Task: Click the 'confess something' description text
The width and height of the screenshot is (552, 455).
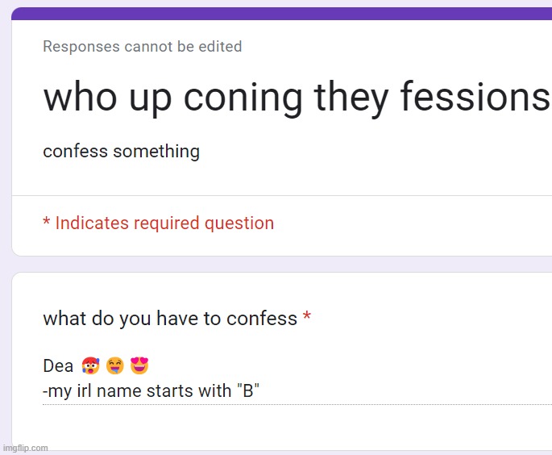Action: tap(122, 152)
